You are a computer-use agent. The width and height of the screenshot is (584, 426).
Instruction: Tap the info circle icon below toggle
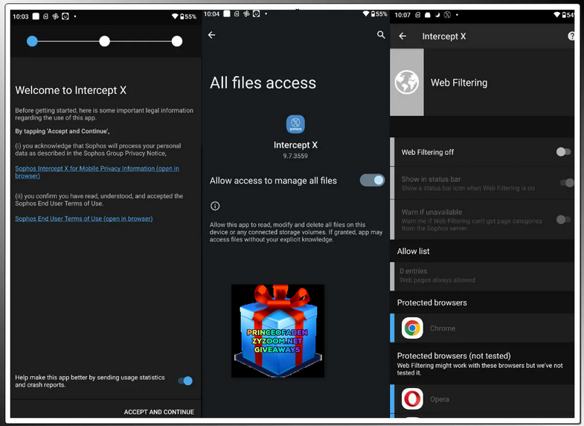(x=215, y=206)
